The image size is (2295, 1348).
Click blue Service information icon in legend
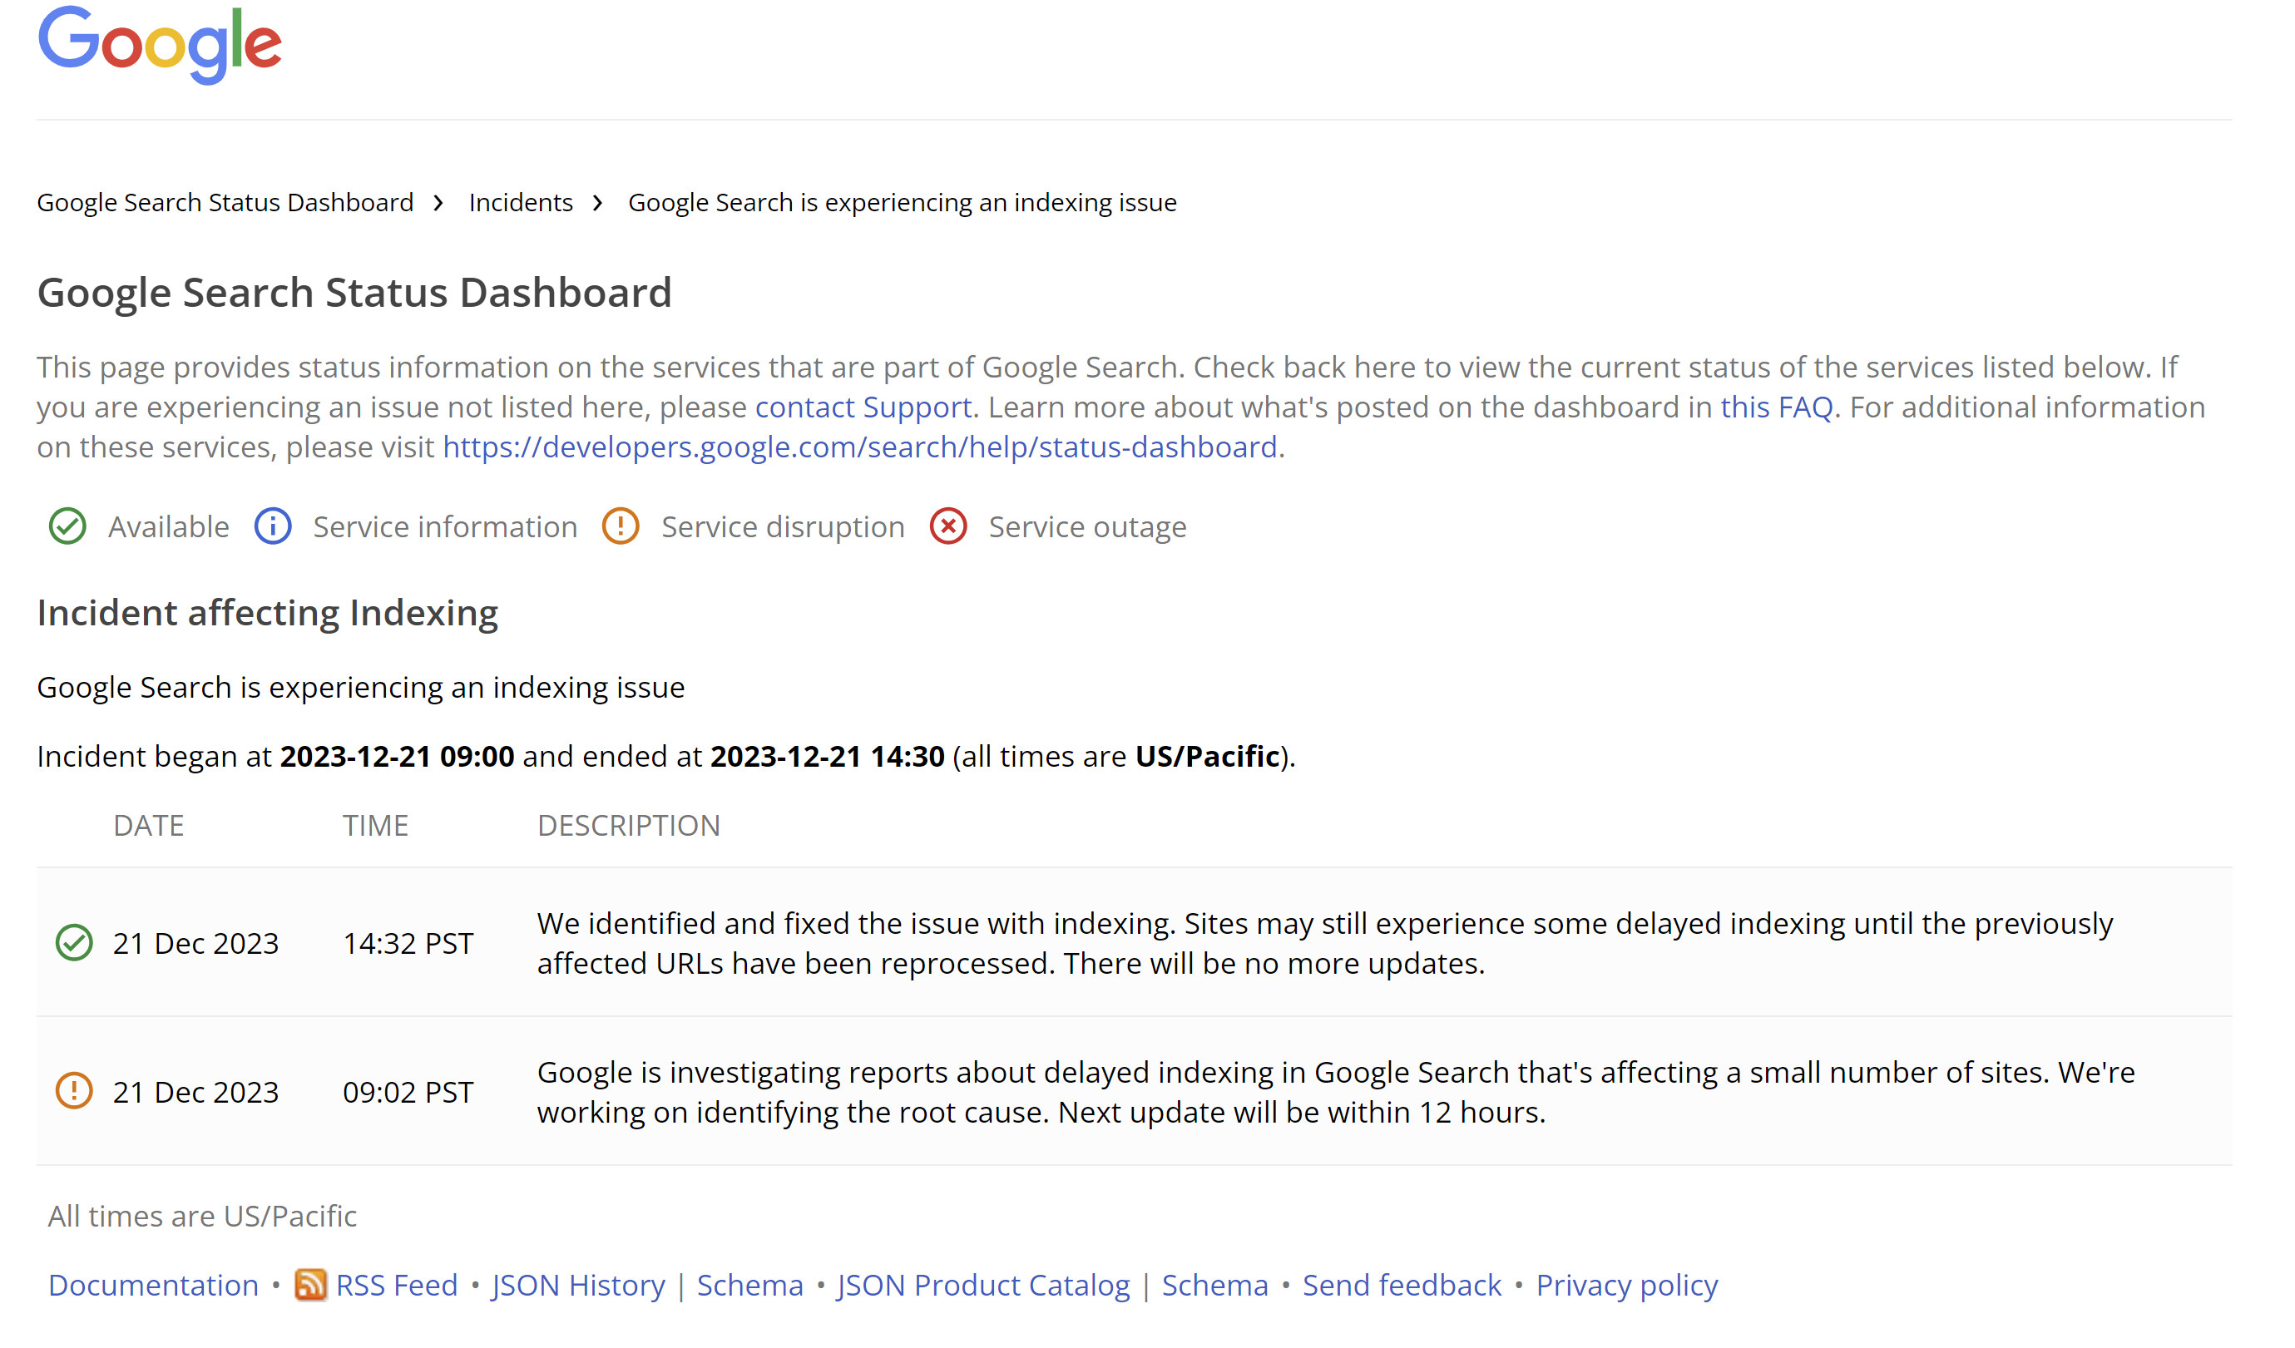tap(272, 527)
